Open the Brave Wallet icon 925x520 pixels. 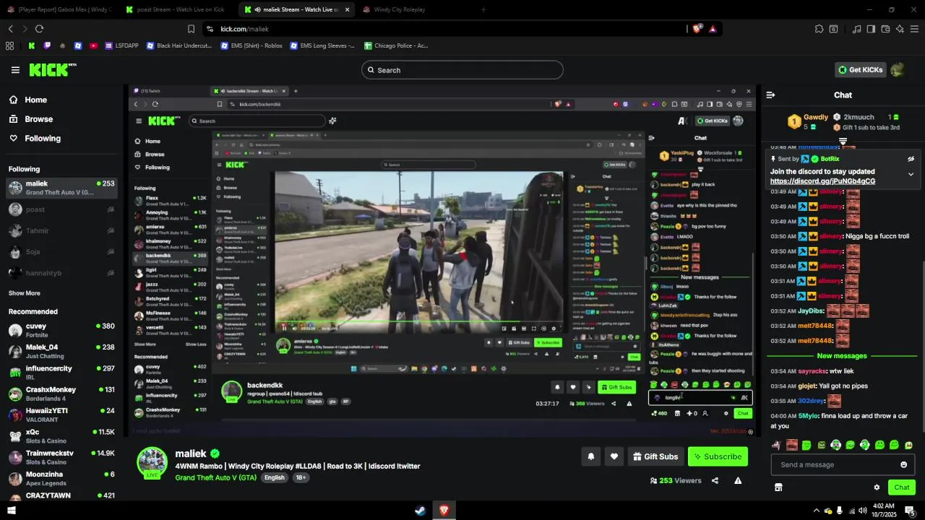[885, 29]
